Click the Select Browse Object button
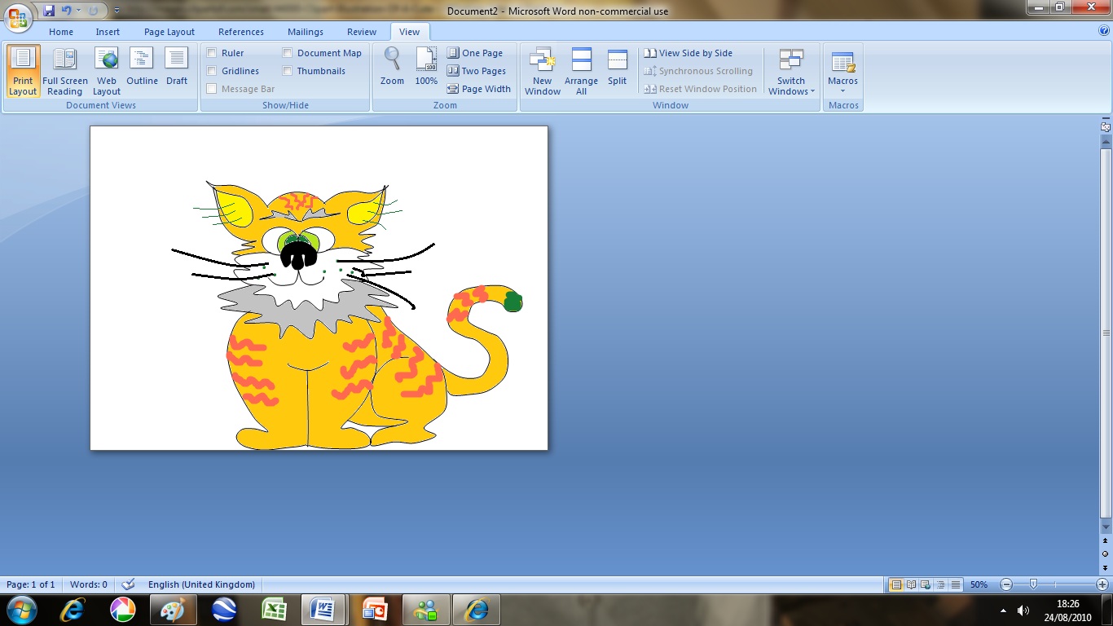 click(1106, 553)
